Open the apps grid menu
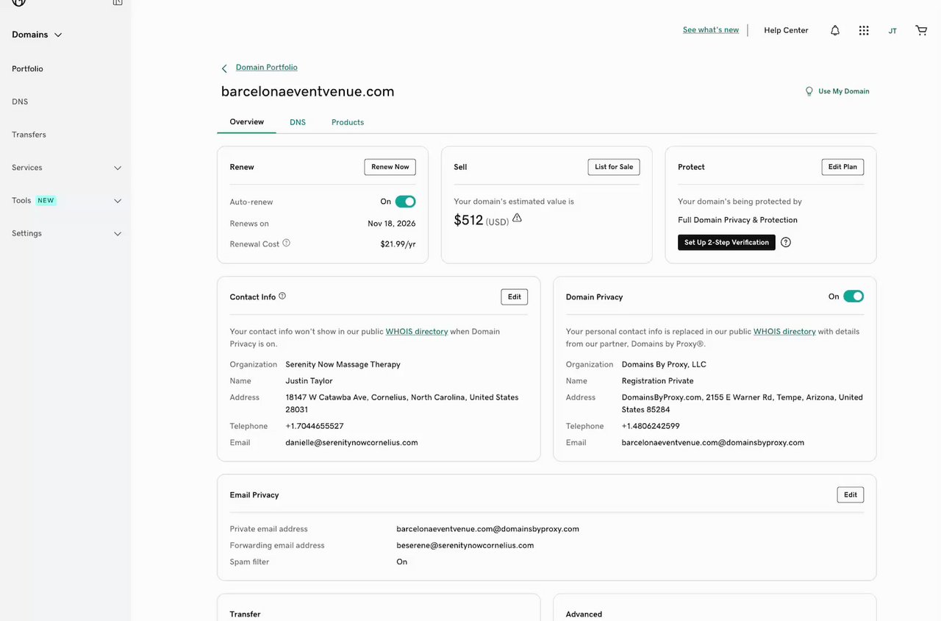The image size is (941, 621). 864,30
